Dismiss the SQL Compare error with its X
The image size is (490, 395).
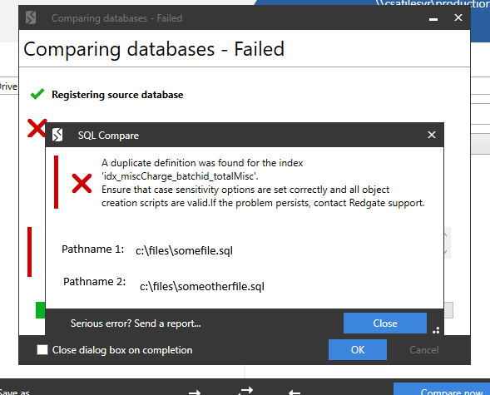(x=432, y=135)
